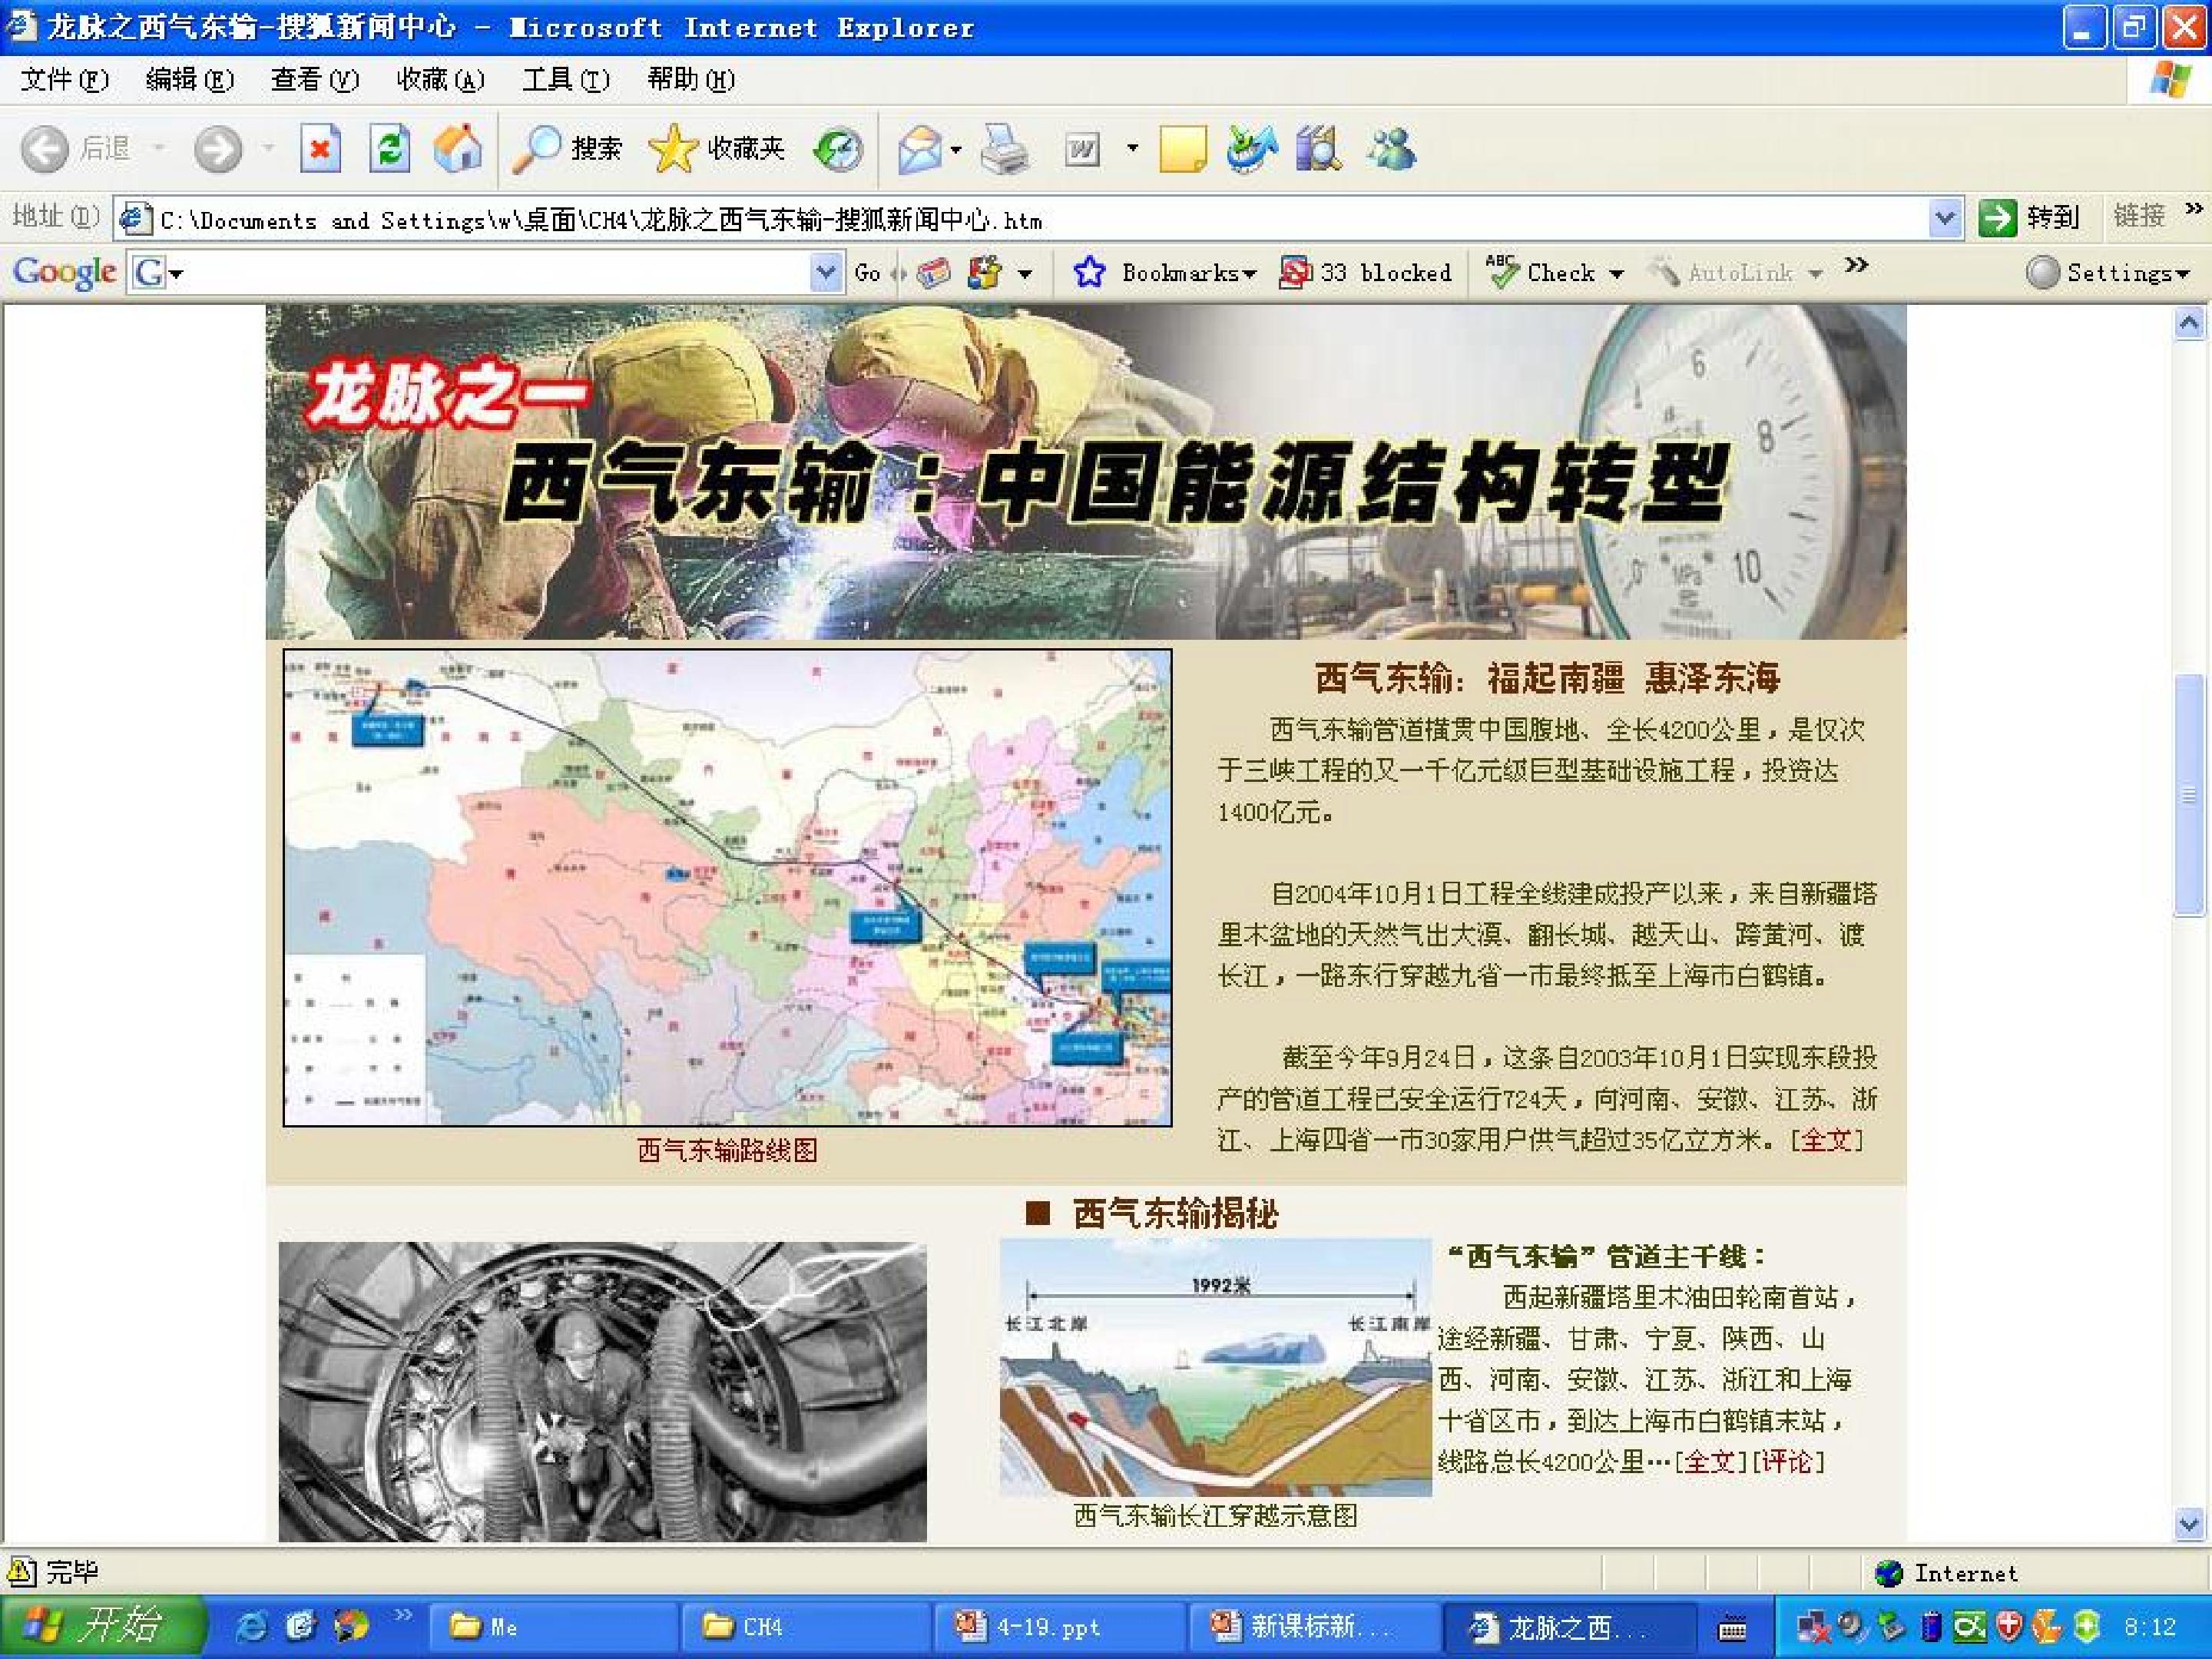Viewport: 2212px width, 1659px height.
Task: Click the Forward navigation arrow
Action: (x=217, y=150)
